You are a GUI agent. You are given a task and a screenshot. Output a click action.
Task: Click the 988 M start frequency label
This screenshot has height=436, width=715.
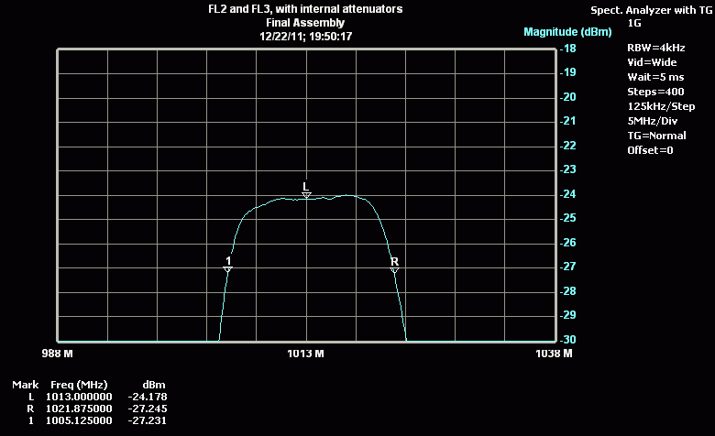point(58,354)
